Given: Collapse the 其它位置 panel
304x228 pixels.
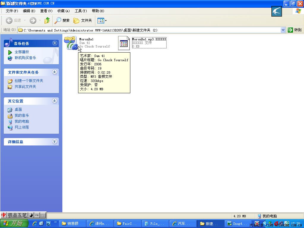Looking at the screenshot, I should (55, 101).
